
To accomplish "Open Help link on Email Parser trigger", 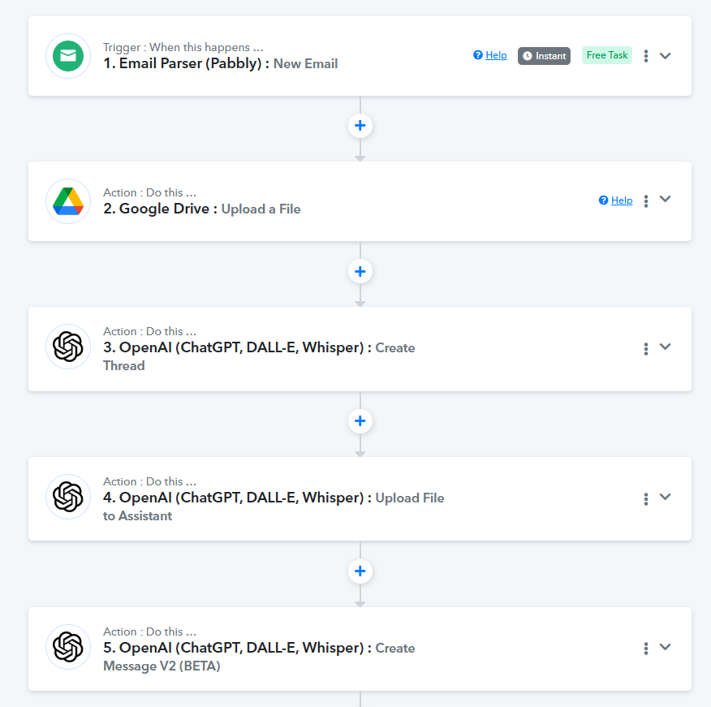I will [x=490, y=55].
